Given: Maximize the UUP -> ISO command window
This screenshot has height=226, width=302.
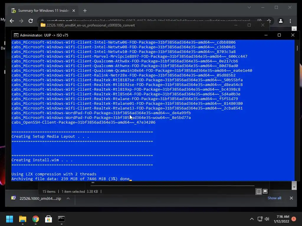Looking at the screenshot, I should [279, 35].
